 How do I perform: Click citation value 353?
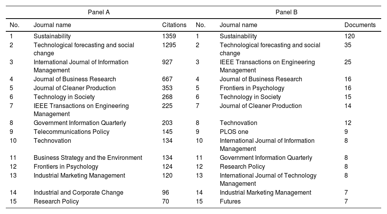pyautogui.click(x=167, y=88)
